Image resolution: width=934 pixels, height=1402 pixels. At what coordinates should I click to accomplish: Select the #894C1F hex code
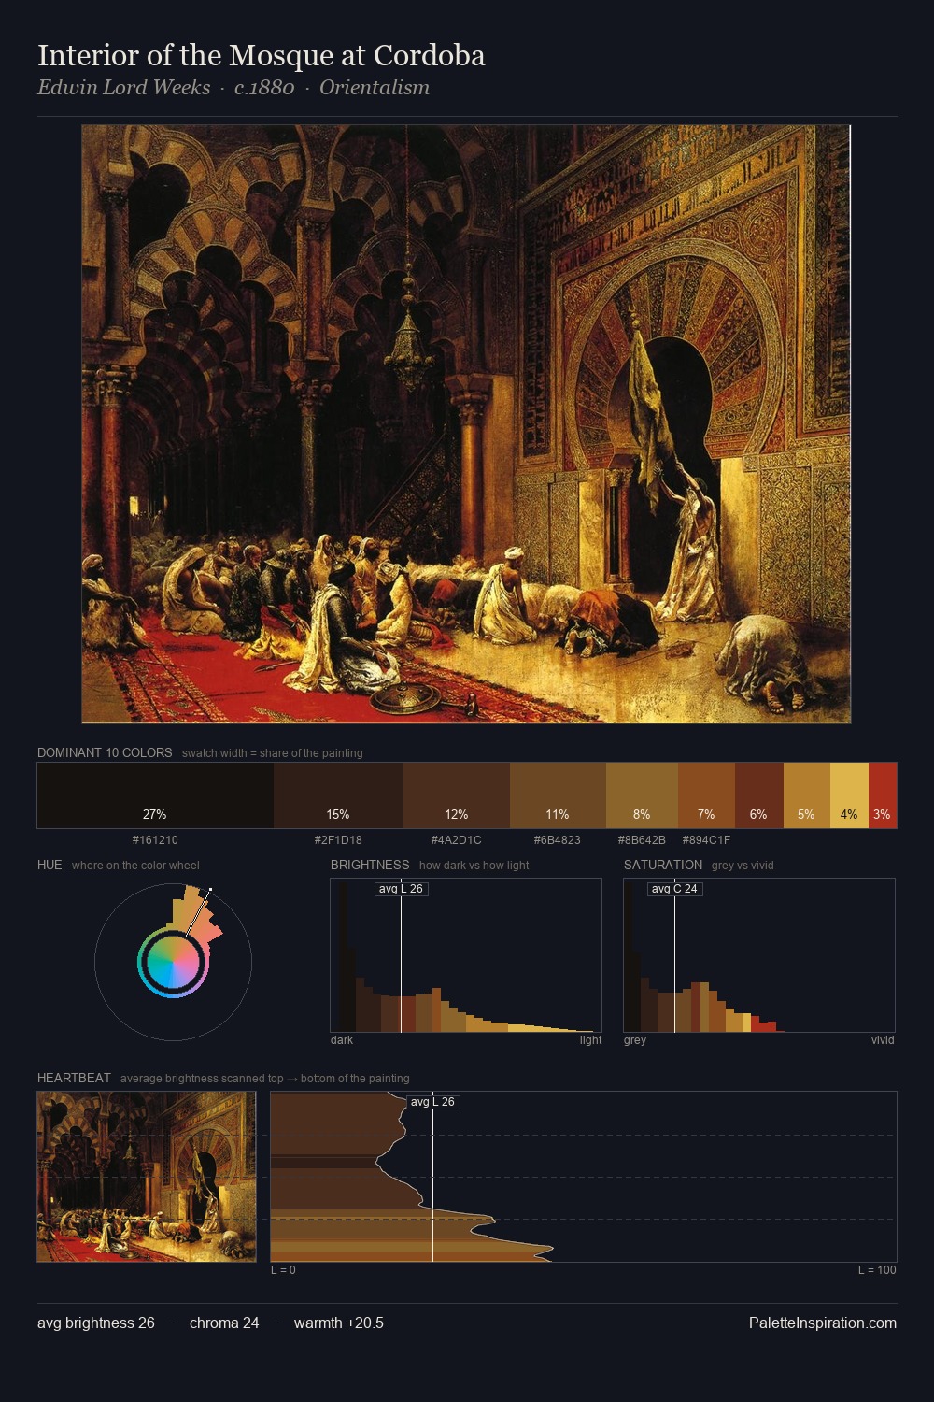706,840
